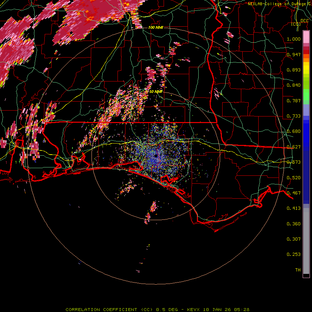Click the 0.733 scale value
Viewport: 312px width, 312px height.
coord(294,116)
